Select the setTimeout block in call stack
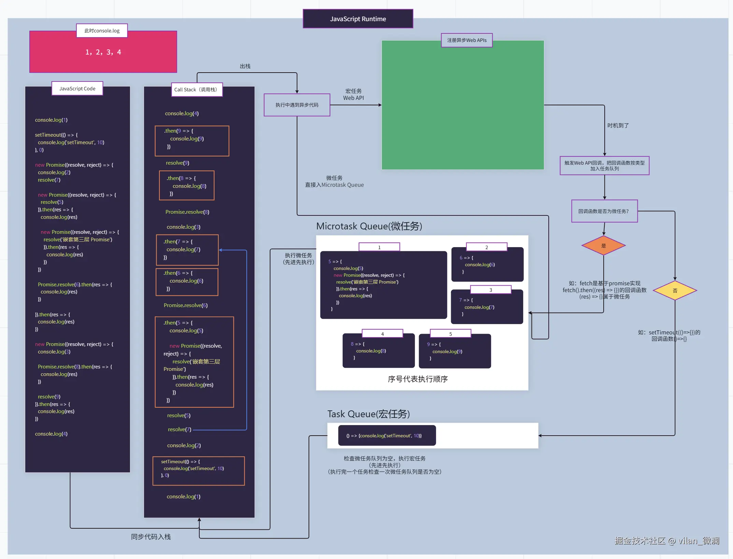Screen dimensions: 733x559 (198, 471)
